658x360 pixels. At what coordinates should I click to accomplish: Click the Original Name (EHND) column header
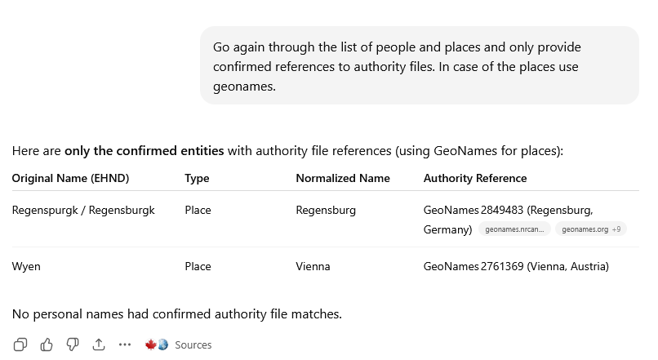pyautogui.click(x=70, y=178)
